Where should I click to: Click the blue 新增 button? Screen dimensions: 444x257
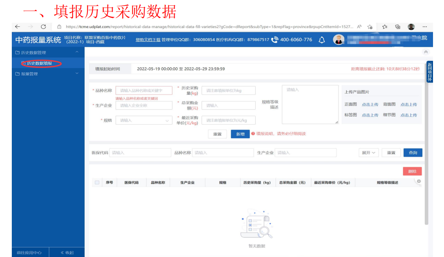240,134
